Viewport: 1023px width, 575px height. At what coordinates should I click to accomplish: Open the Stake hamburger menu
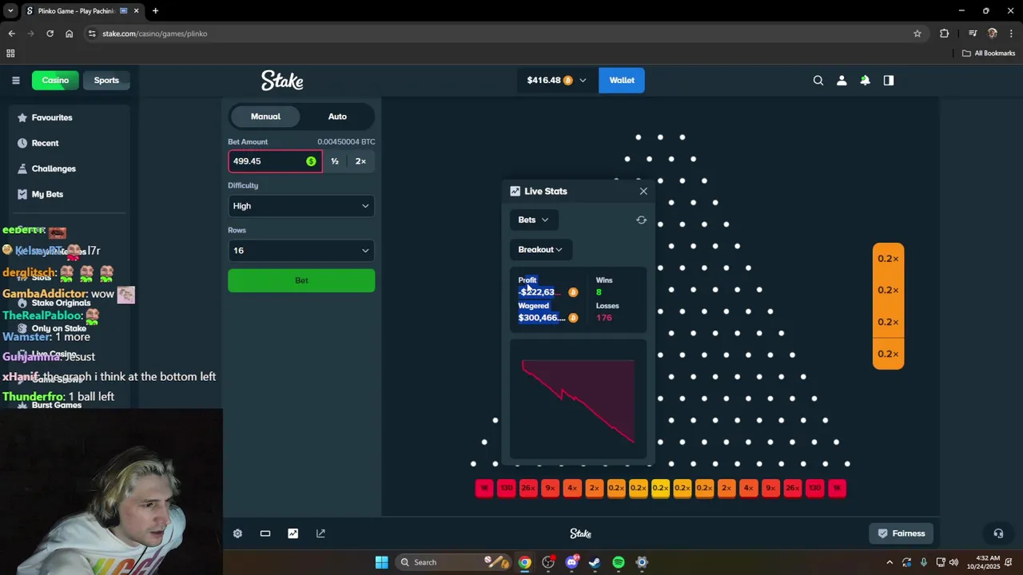(15, 80)
